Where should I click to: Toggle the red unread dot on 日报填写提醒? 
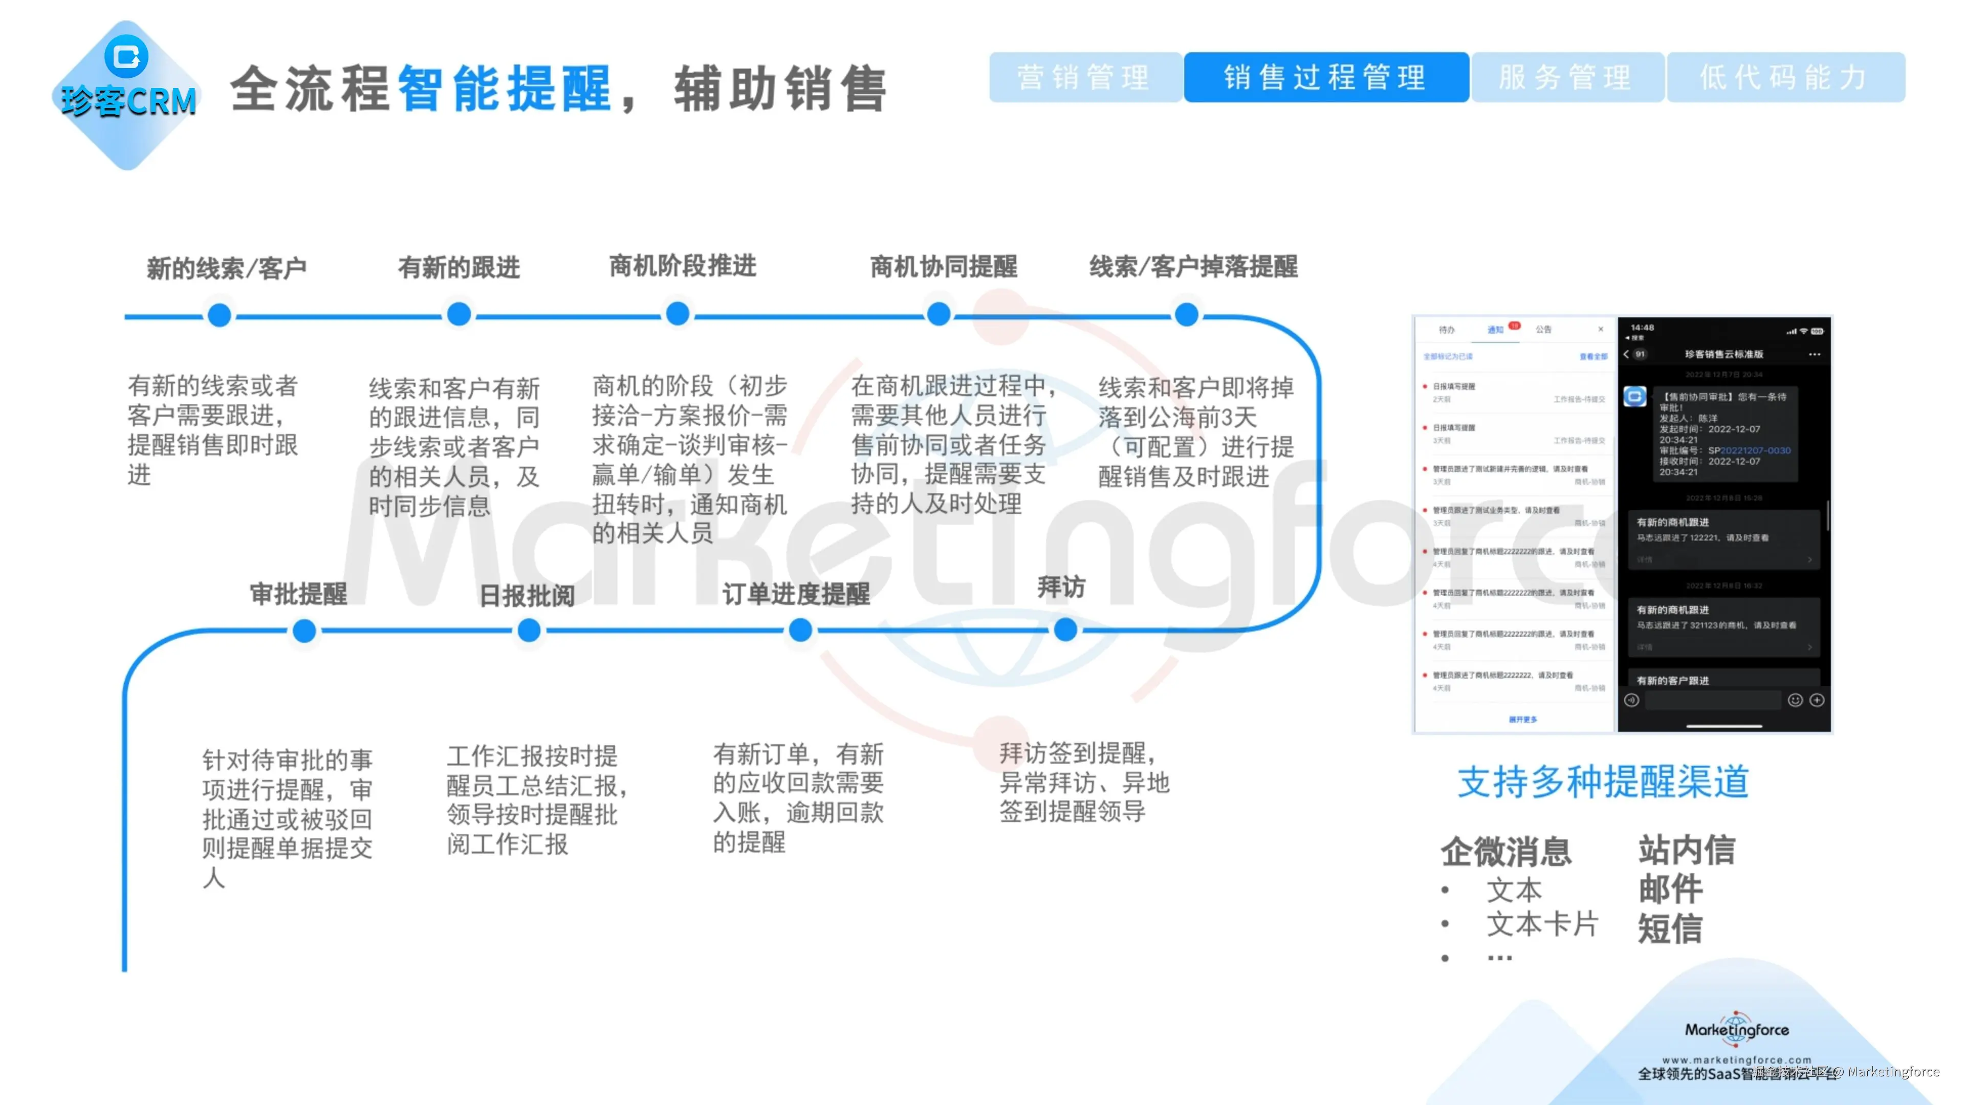click(x=1426, y=387)
